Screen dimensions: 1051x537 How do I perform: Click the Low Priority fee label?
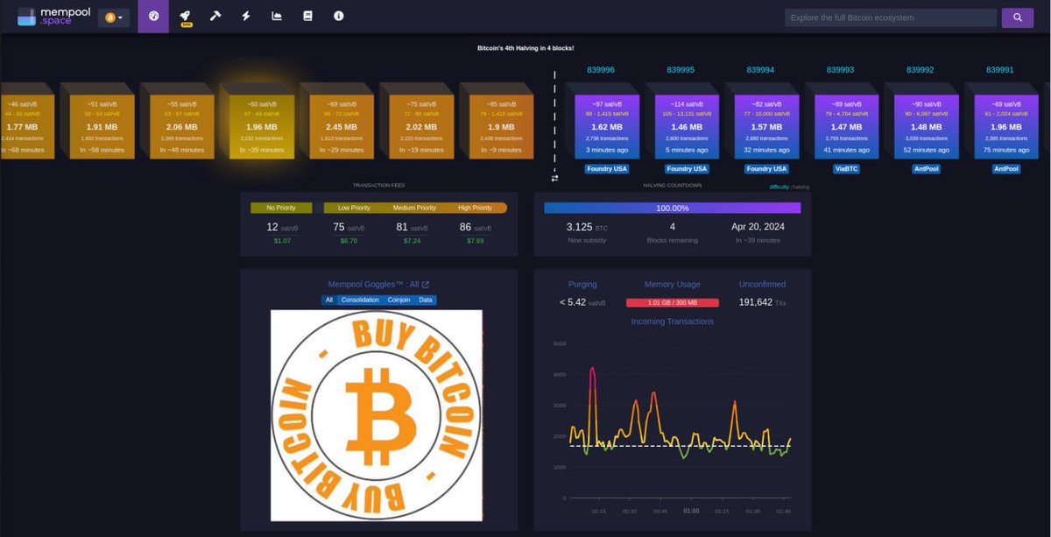[355, 208]
